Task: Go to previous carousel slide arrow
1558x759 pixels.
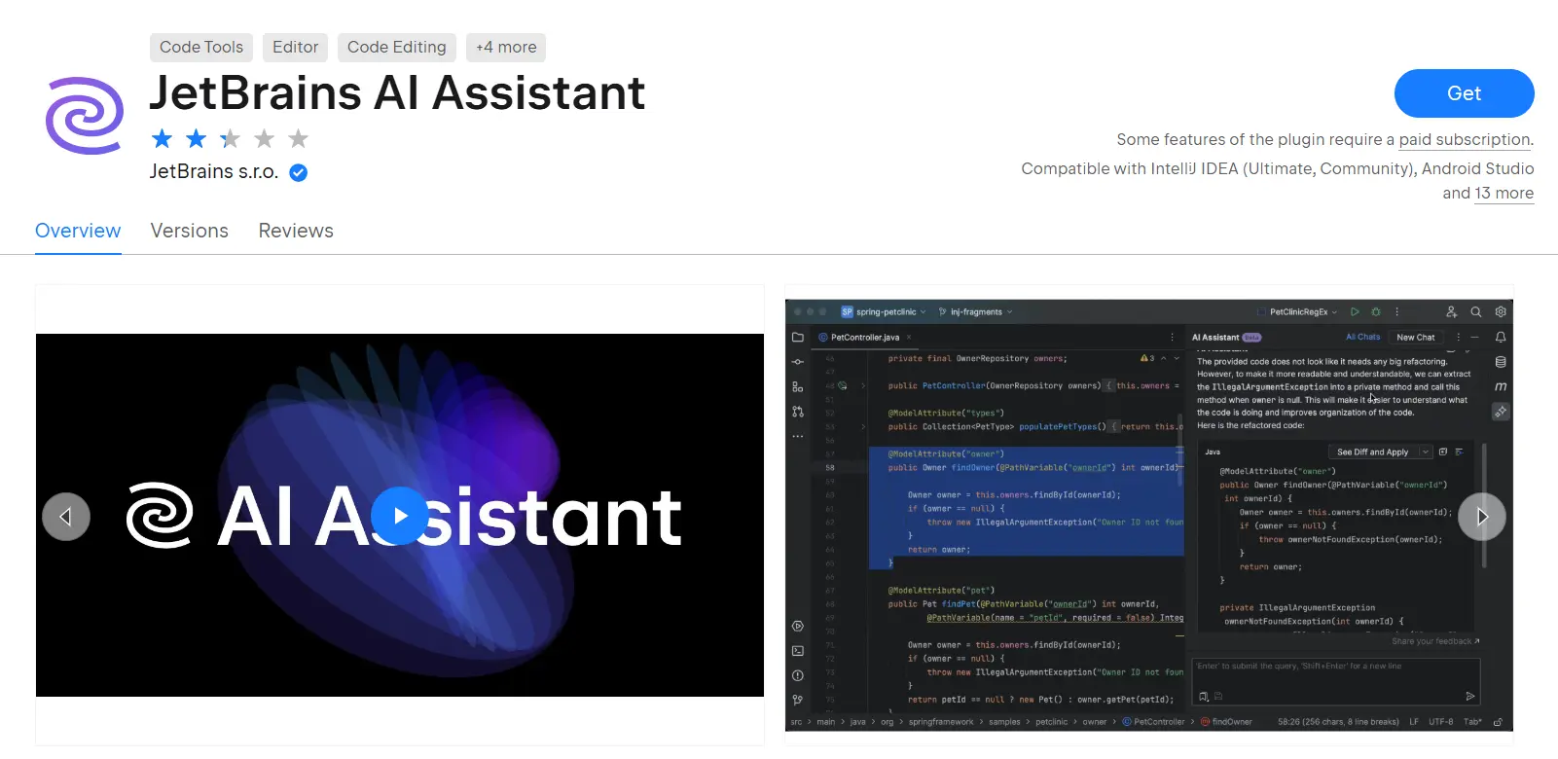Action: pyautogui.click(x=66, y=517)
